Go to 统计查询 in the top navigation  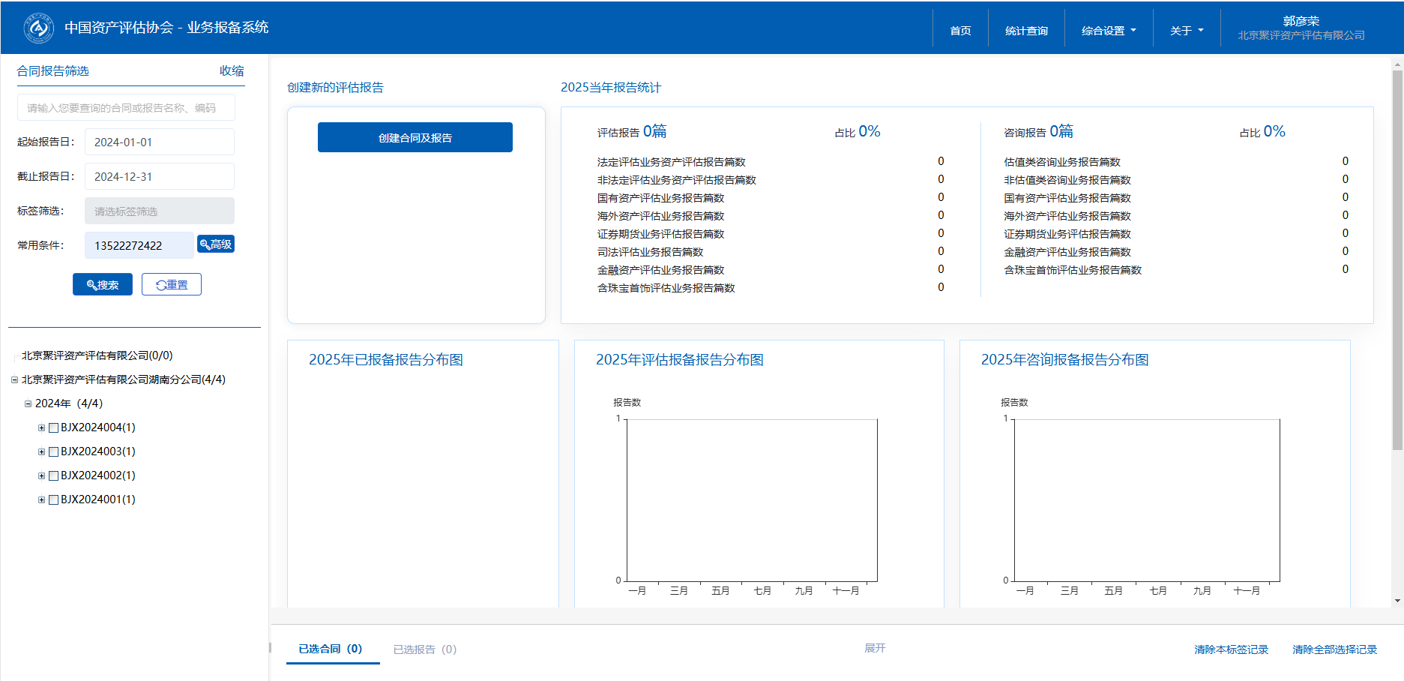coord(1025,31)
